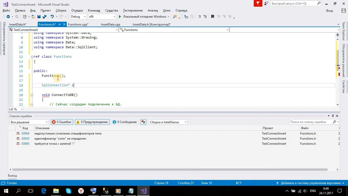The width and height of the screenshot is (348, 196).
Task: Click in the 'Поиск по списку ошибок' field
Action: [x=311, y=122]
